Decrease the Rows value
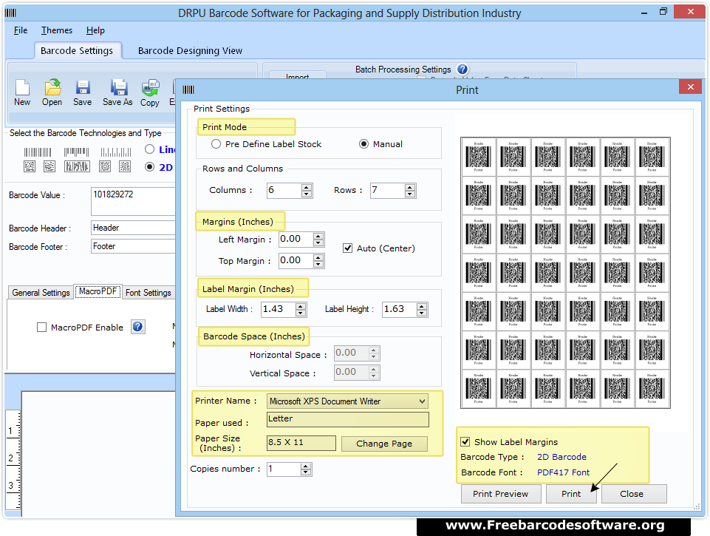This screenshot has width=710, height=536. pos(410,194)
